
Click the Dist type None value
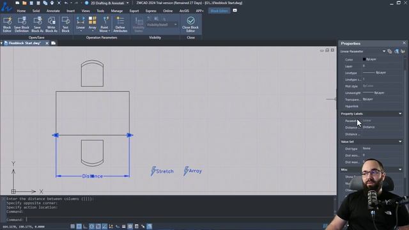[x=366, y=148]
